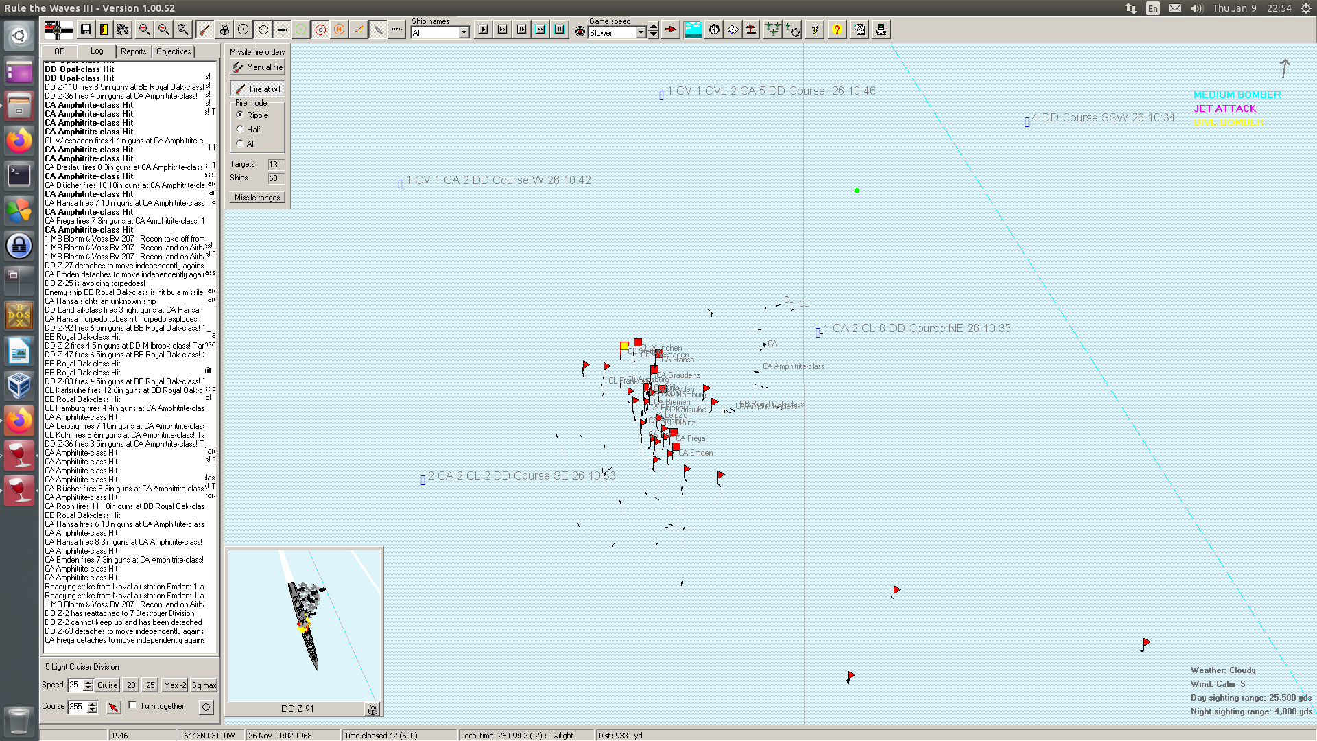Viewport: 1317px width, 741px height.
Task: Click the red-yellow line toolbar icon
Action: pos(358,30)
